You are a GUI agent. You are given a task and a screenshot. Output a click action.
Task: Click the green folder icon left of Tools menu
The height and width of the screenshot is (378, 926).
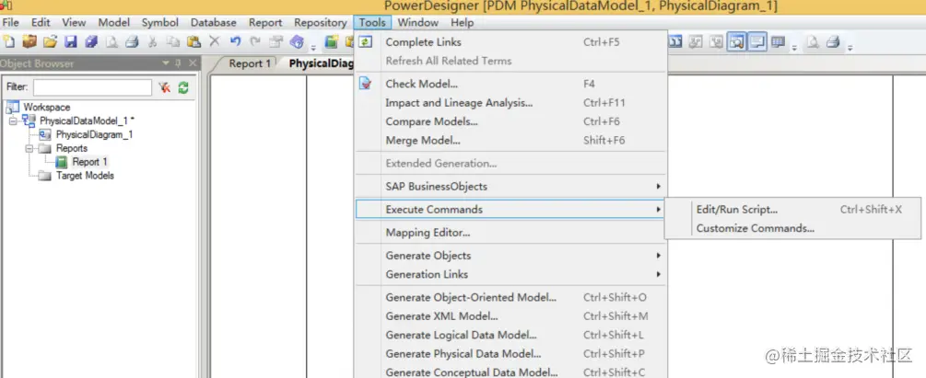tap(332, 42)
